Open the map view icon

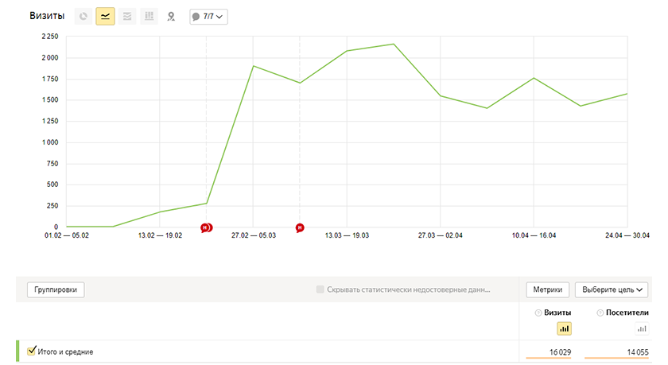pyautogui.click(x=171, y=16)
